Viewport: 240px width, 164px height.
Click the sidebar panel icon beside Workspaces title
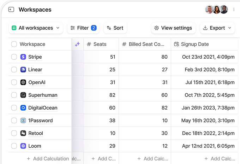tap(11, 10)
